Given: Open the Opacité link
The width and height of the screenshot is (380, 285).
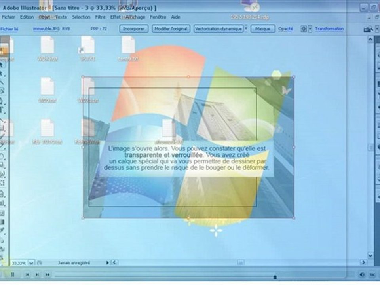Looking at the screenshot, I should (x=285, y=29).
